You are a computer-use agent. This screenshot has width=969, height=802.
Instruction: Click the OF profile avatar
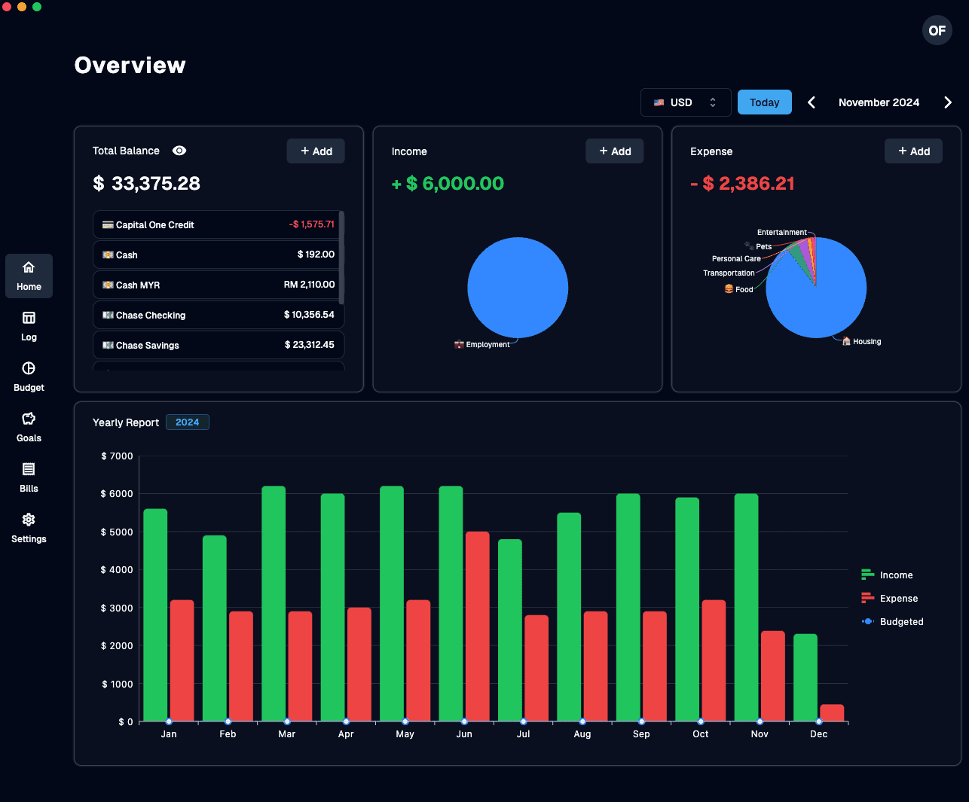click(937, 31)
